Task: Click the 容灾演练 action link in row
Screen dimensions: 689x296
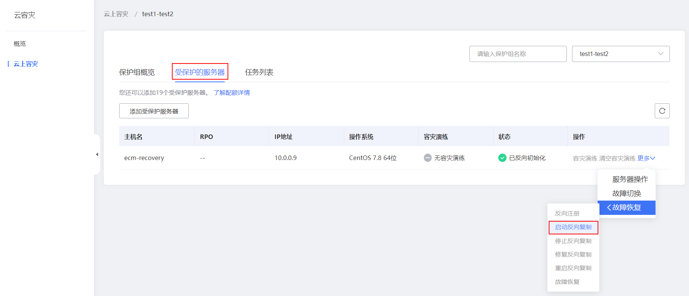Action: tap(585, 158)
